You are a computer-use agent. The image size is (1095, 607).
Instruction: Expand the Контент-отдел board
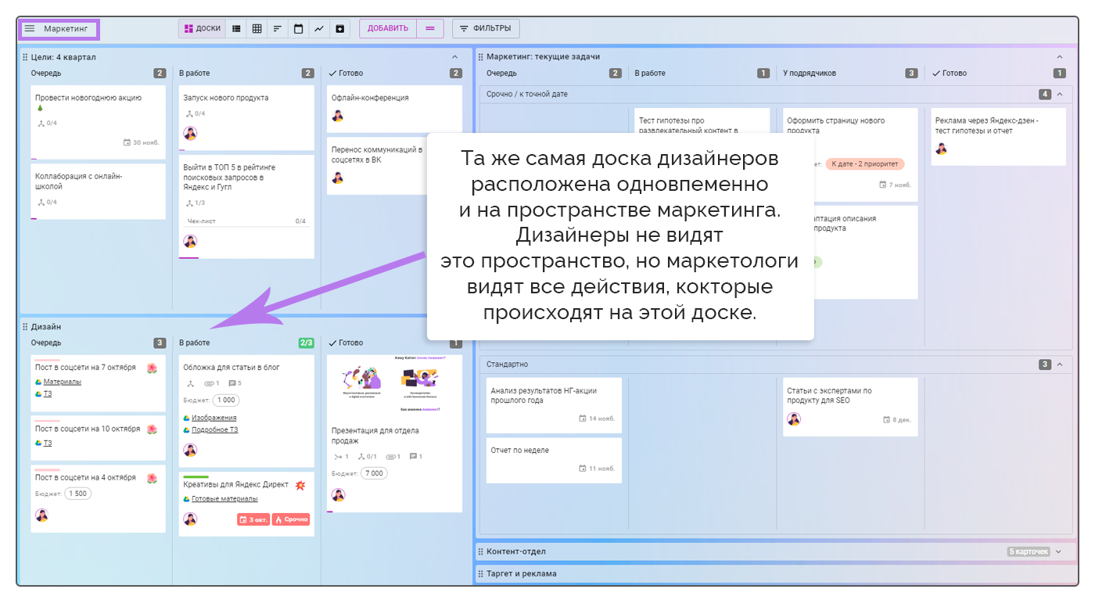[1059, 551]
